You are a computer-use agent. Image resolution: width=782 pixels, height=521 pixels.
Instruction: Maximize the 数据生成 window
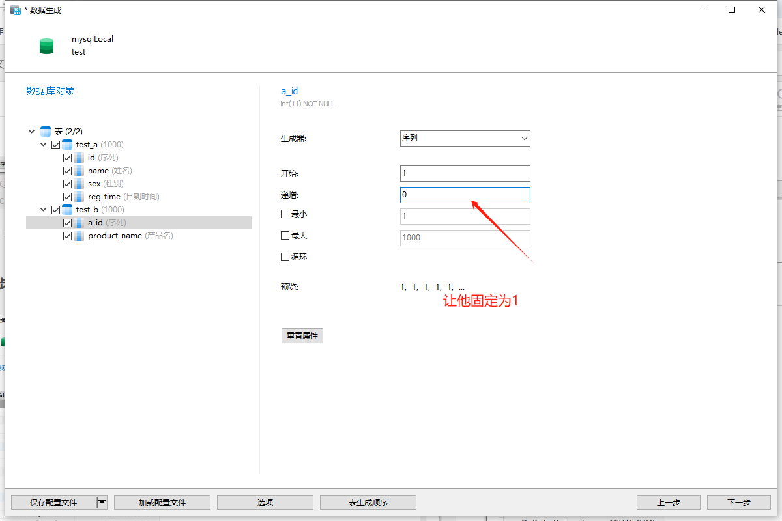[x=732, y=10]
